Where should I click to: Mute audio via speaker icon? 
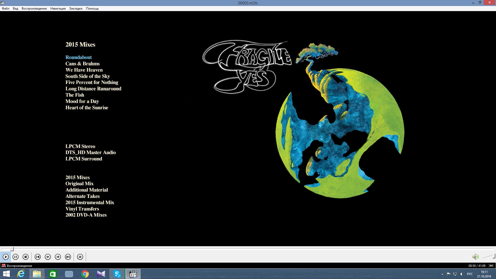point(475,257)
